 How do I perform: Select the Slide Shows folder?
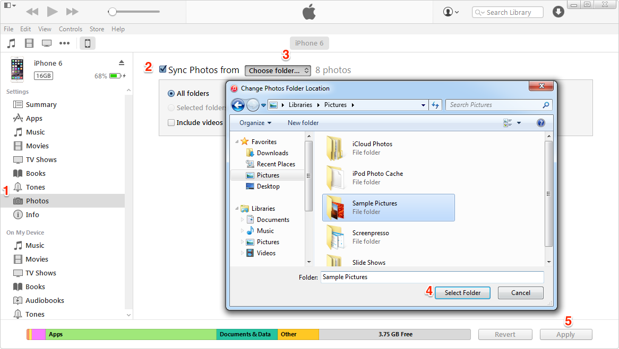tap(389, 261)
